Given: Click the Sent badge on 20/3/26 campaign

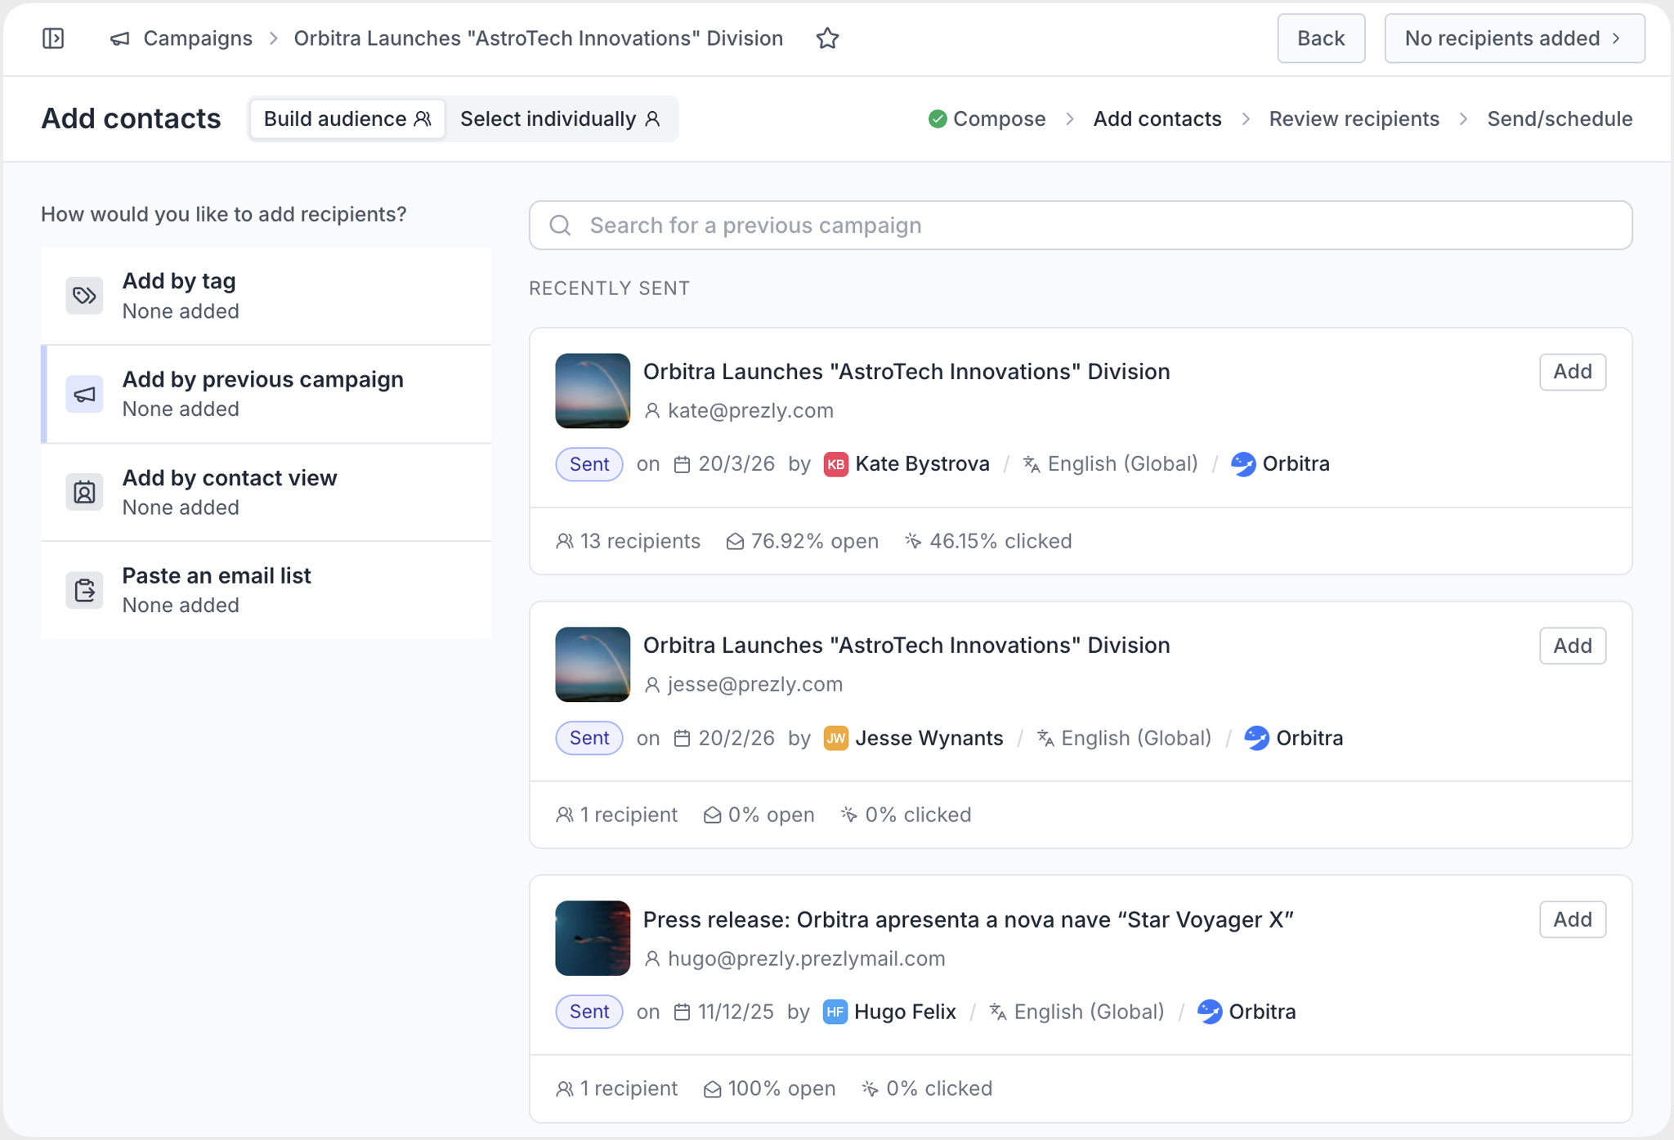Looking at the screenshot, I should [589, 464].
